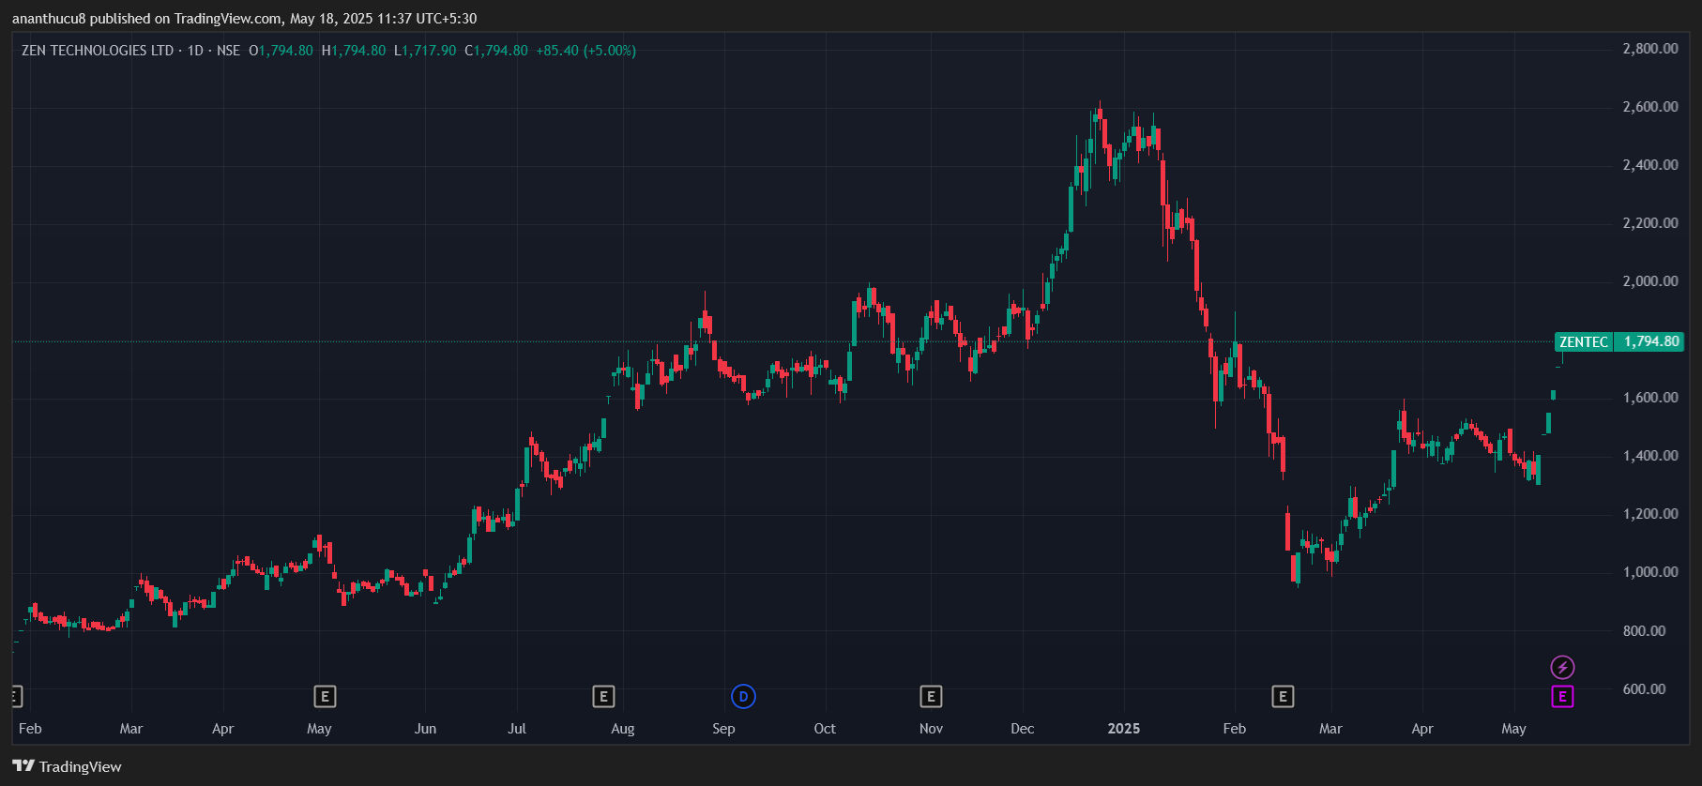The height and width of the screenshot is (786, 1702).
Task: Click the TradingView logo at bottom left
Action: click(68, 766)
